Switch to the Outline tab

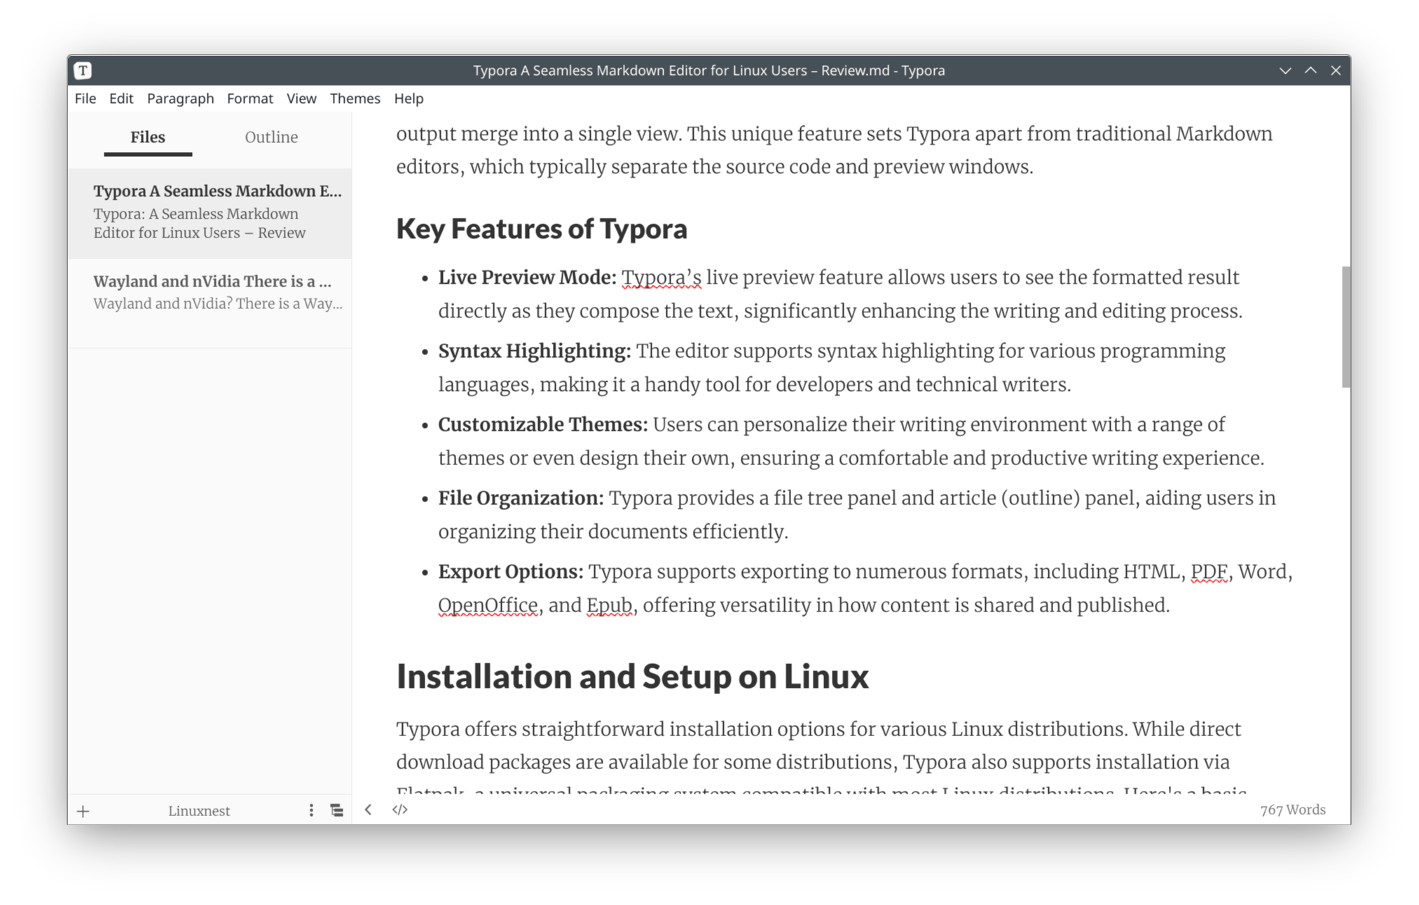pos(271,137)
